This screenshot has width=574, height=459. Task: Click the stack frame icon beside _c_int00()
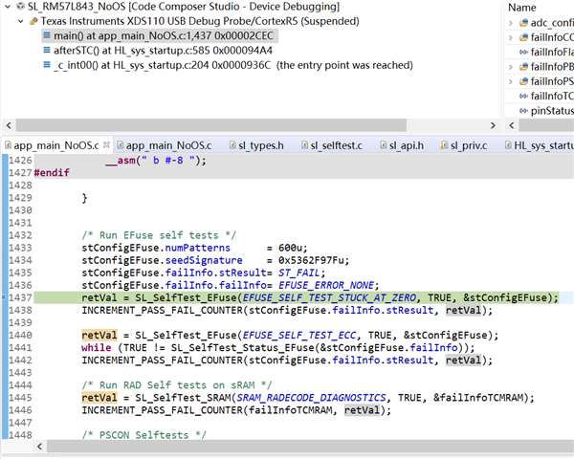[x=47, y=65]
